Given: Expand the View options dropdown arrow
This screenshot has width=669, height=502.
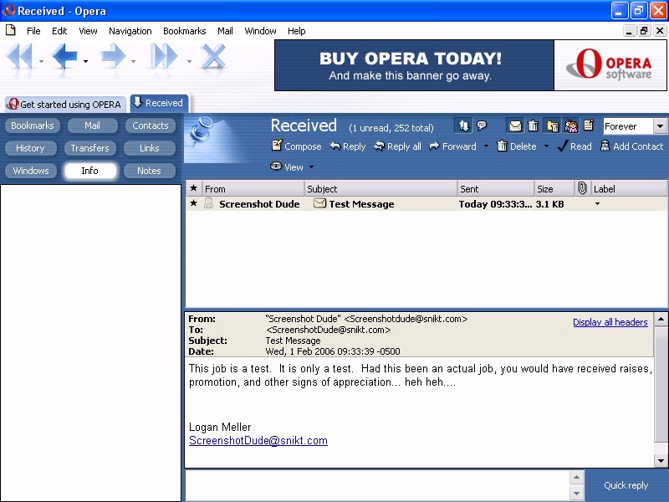Looking at the screenshot, I should tap(311, 166).
